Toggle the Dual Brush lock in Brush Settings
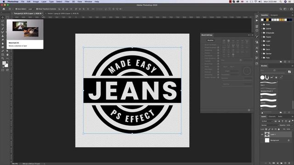The height and width of the screenshot is (165, 294). [218, 56]
